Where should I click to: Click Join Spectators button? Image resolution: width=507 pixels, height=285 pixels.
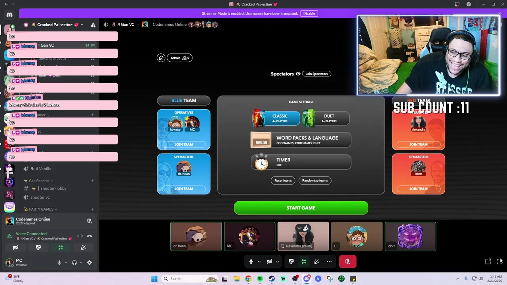coord(316,74)
